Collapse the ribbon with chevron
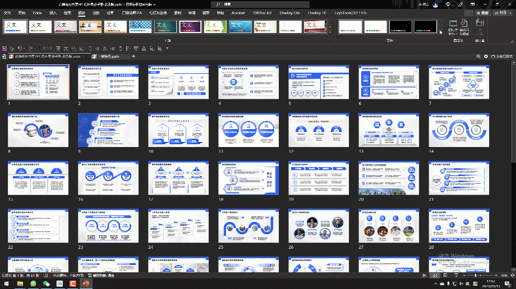 (x=512, y=42)
